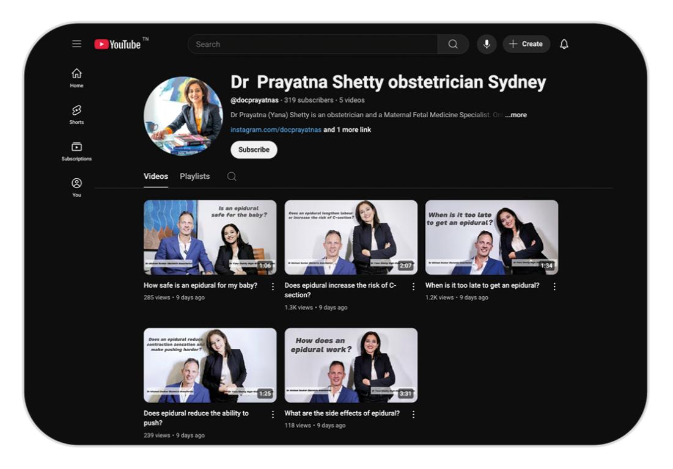Start voice search with microphone icon
The image size is (673, 469).
487,44
